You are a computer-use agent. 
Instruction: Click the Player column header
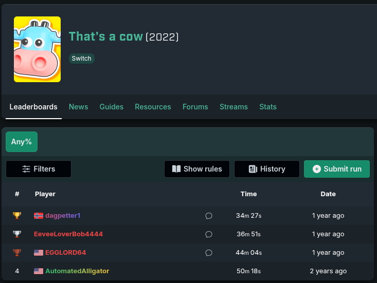coord(45,194)
